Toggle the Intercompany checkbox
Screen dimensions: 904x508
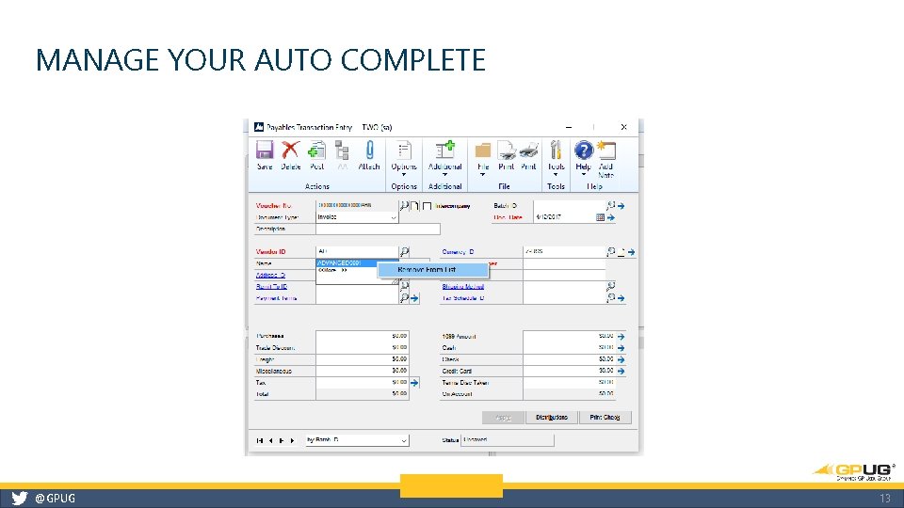[427, 206]
